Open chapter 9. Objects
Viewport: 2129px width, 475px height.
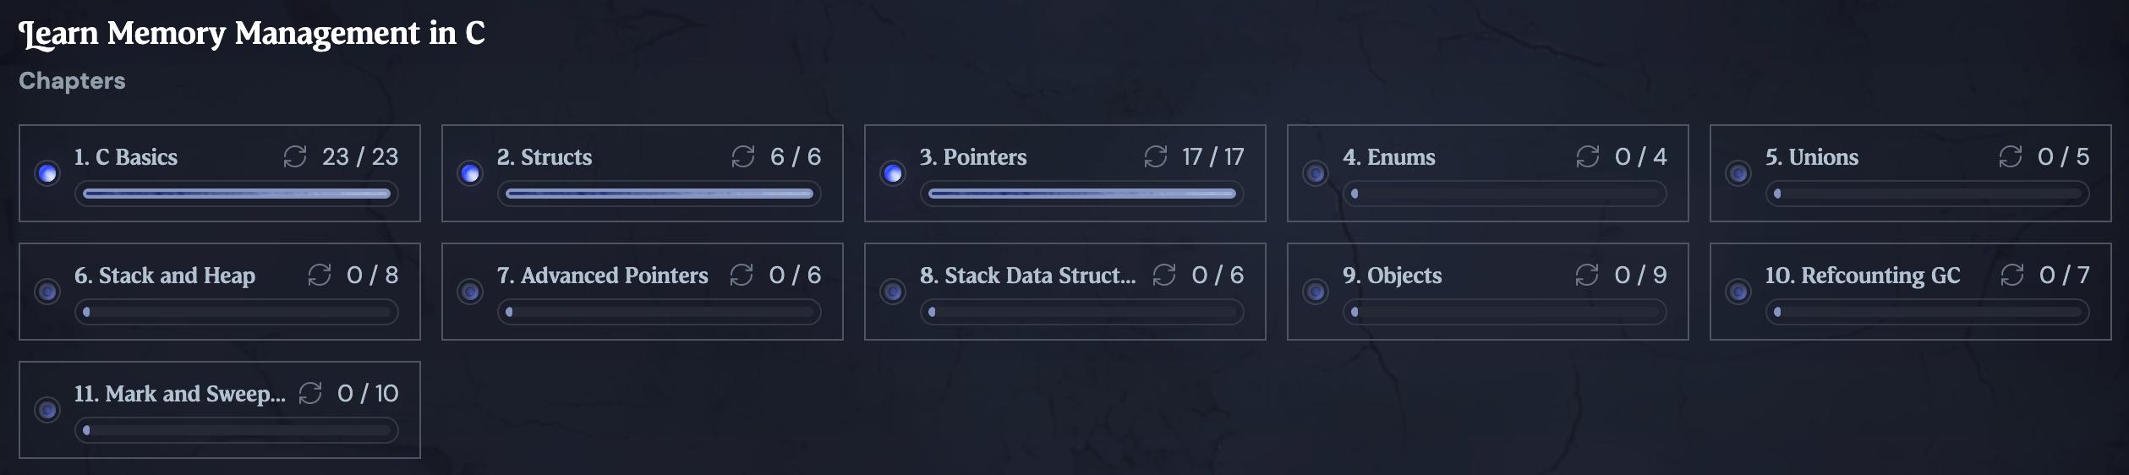point(1488,292)
